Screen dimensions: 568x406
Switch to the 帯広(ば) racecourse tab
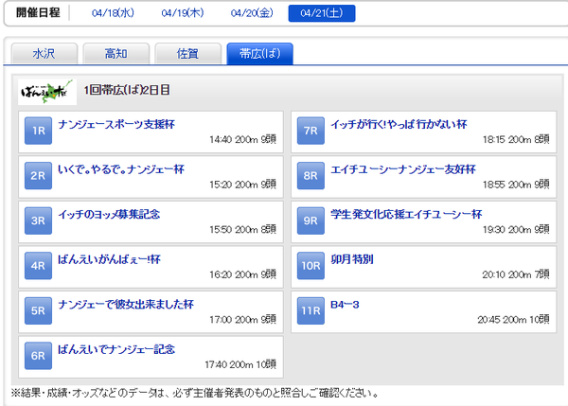coord(259,54)
